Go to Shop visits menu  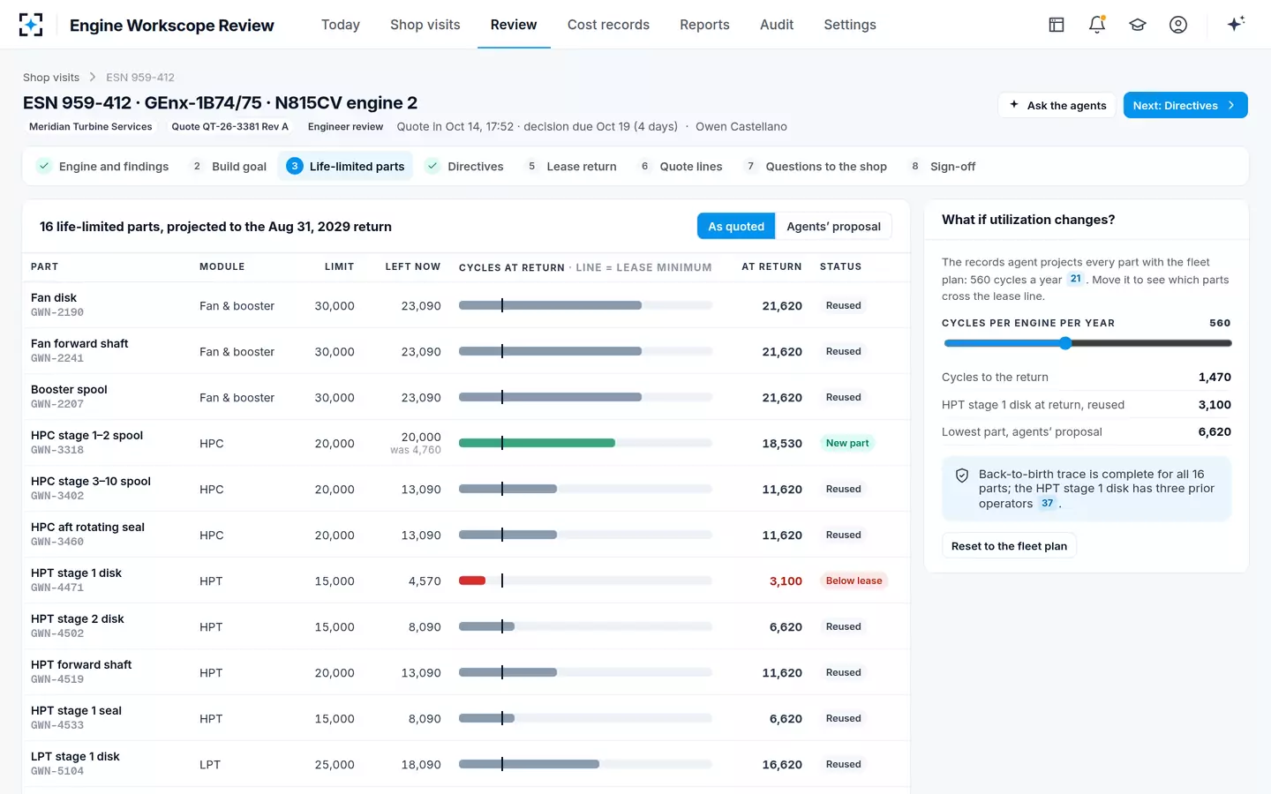425,25
